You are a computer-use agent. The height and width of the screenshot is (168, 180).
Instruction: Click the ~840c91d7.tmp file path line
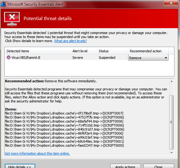click(65, 129)
